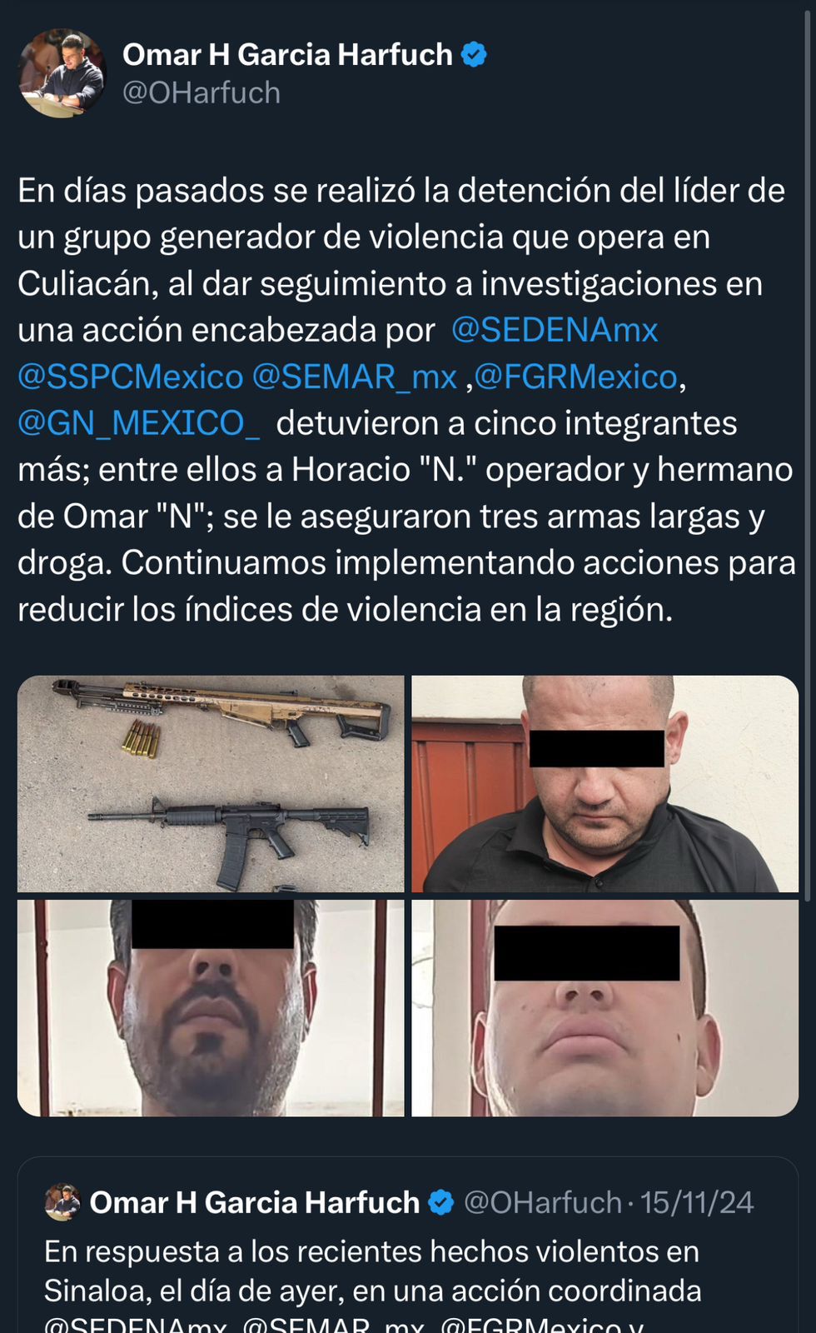The width and height of the screenshot is (816, 1333).
Task: Open the @OHarfuch handle under the author name
Action: pos(202,92)
